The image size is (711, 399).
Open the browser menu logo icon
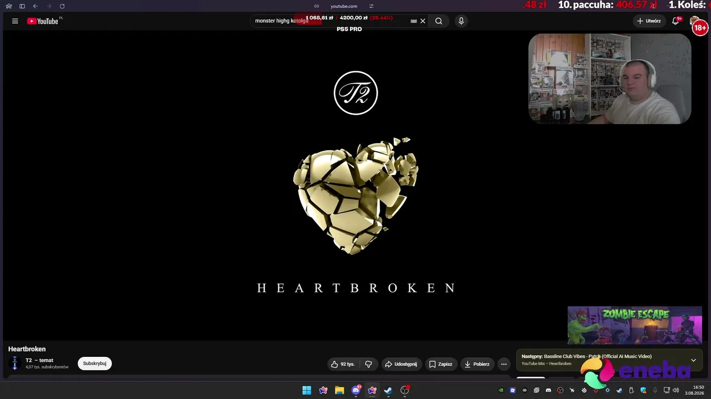point(9,6)
